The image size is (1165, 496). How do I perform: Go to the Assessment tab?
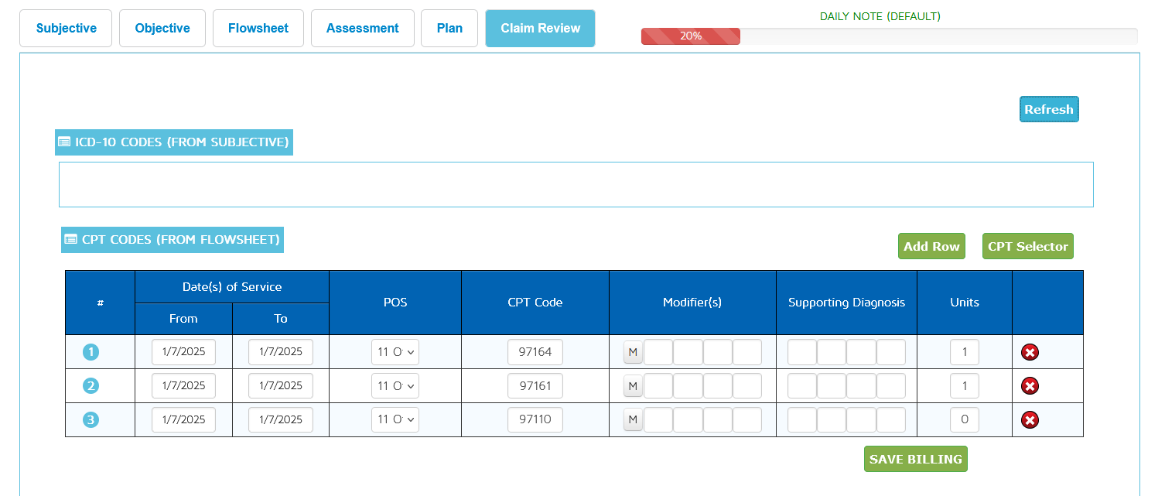click(x=363, y=29)
